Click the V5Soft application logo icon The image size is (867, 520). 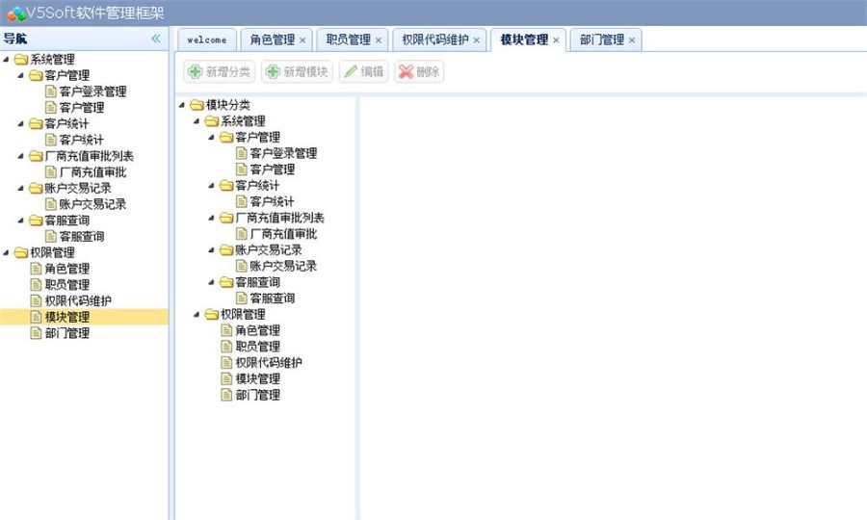15,13
